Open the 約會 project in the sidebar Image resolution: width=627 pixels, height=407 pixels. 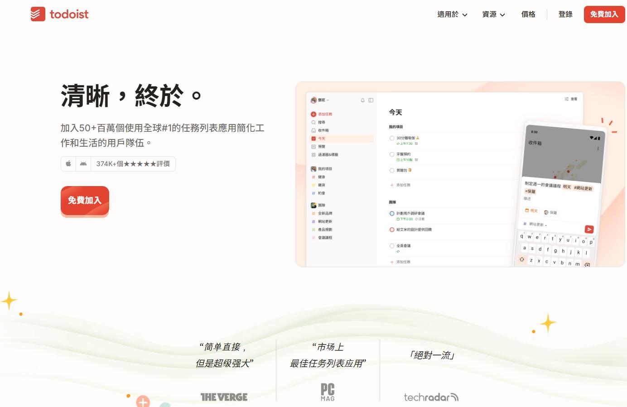pyautogui.click(x=318, y=193)
